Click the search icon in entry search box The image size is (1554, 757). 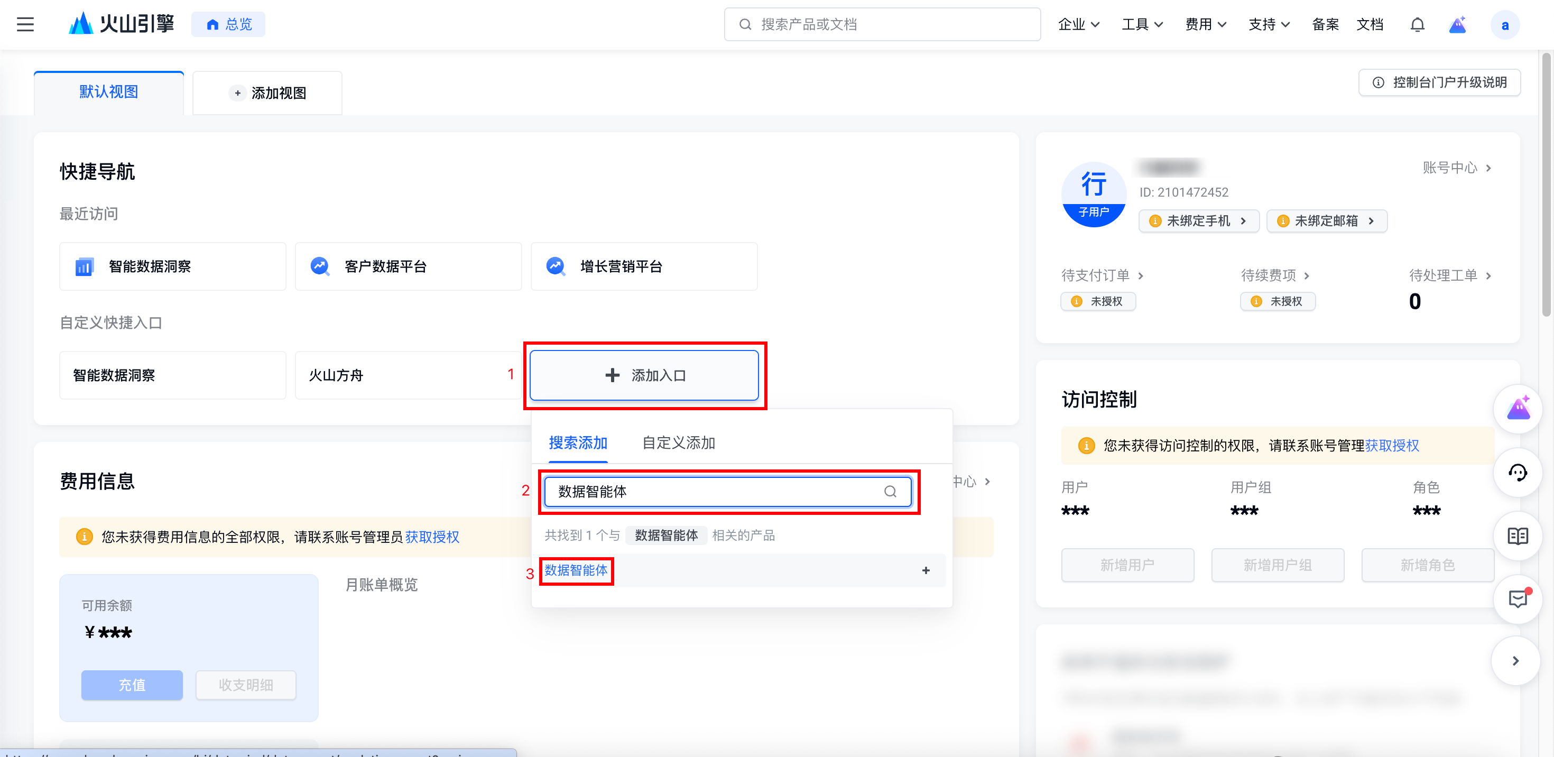(x=890, y=492)
